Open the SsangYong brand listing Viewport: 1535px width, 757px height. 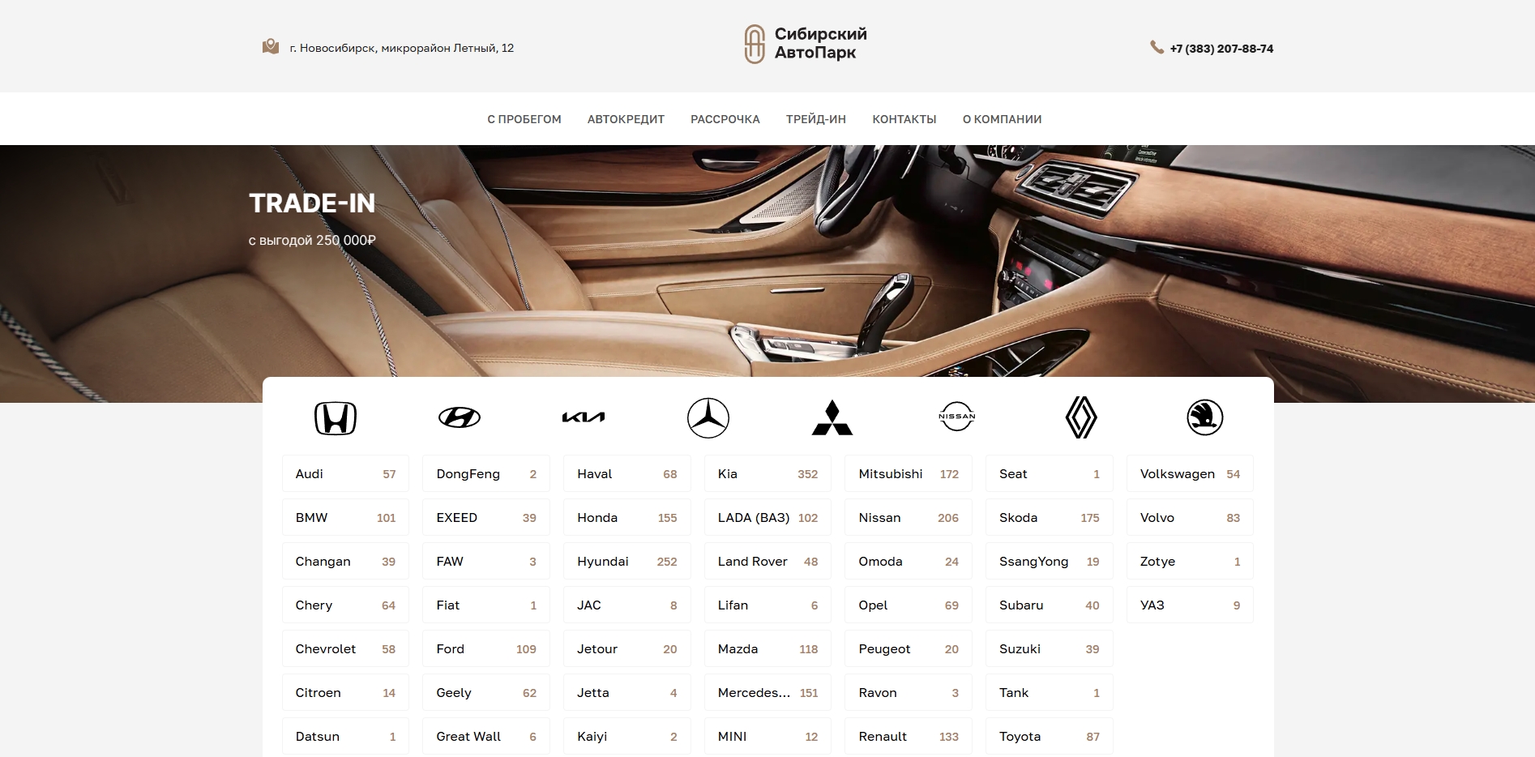click(1050, 561)
